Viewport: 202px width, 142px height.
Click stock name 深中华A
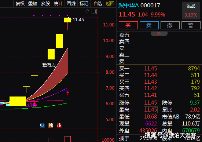tap(129, 6)
